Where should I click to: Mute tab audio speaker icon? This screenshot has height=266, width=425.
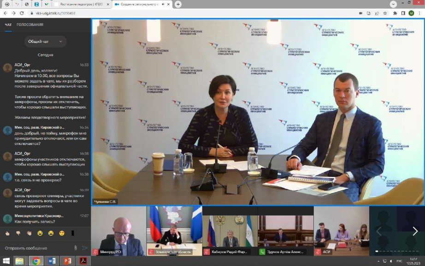click(163, 4)
